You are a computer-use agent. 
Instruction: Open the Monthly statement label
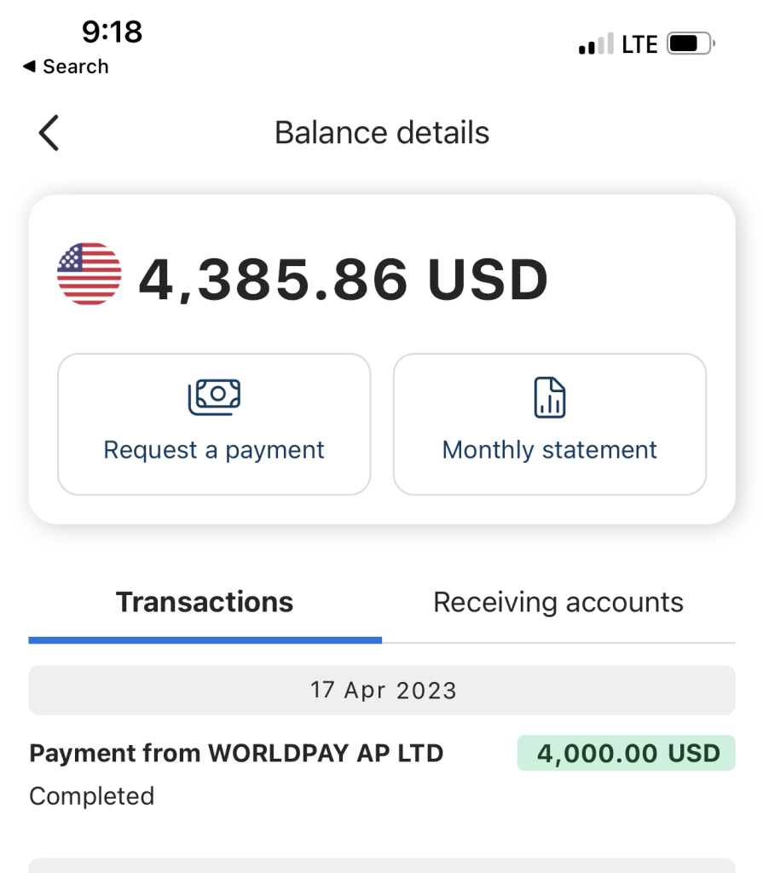click(550, 450)
